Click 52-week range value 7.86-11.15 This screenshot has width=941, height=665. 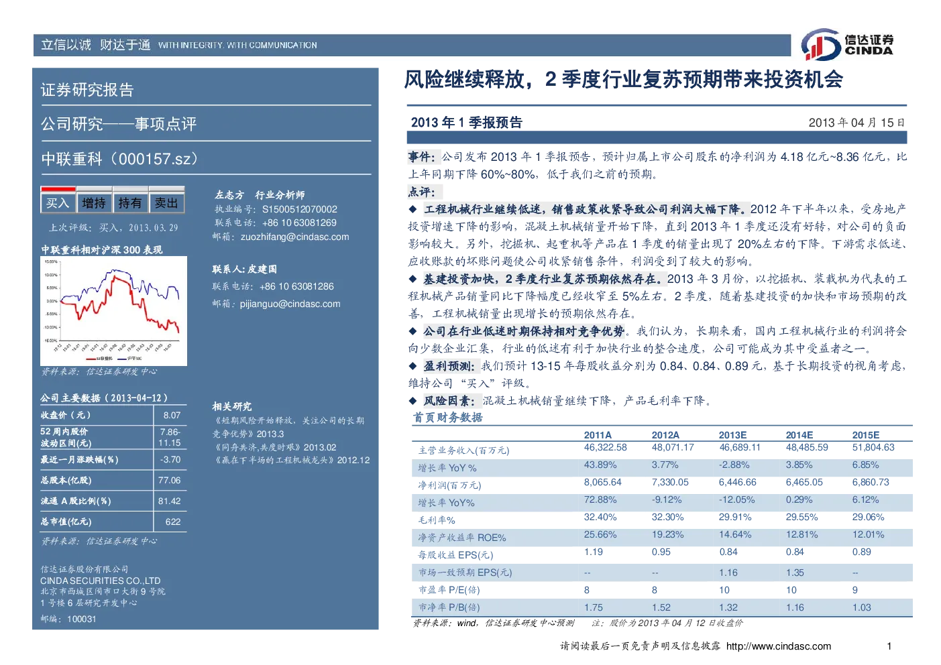coord(170,437)
